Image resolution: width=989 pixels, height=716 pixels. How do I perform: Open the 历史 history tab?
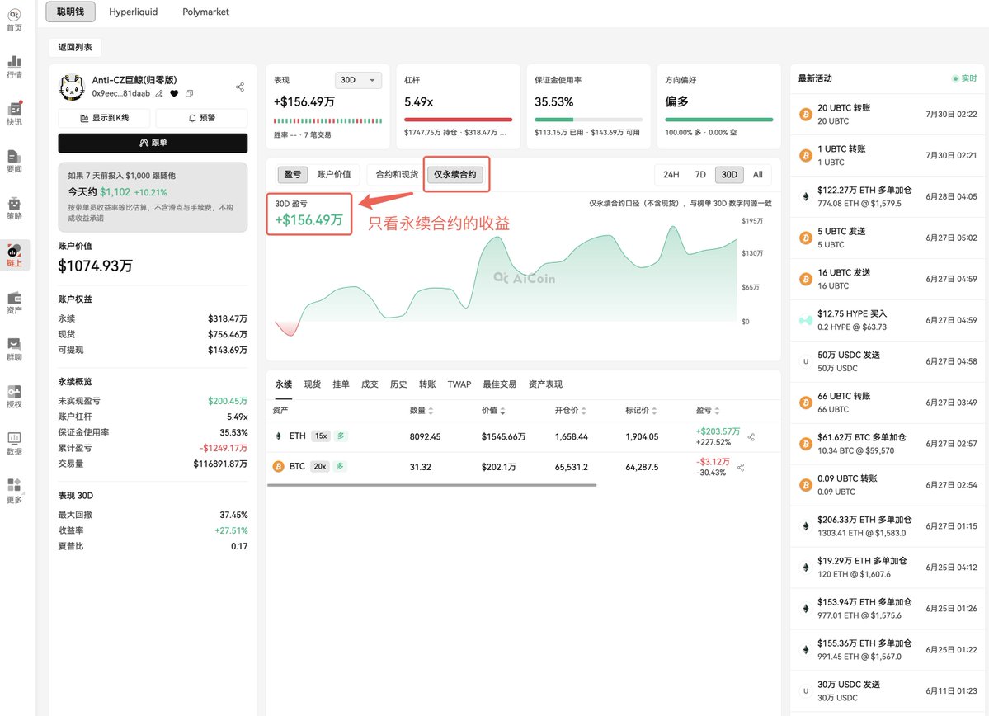(398, 384)
